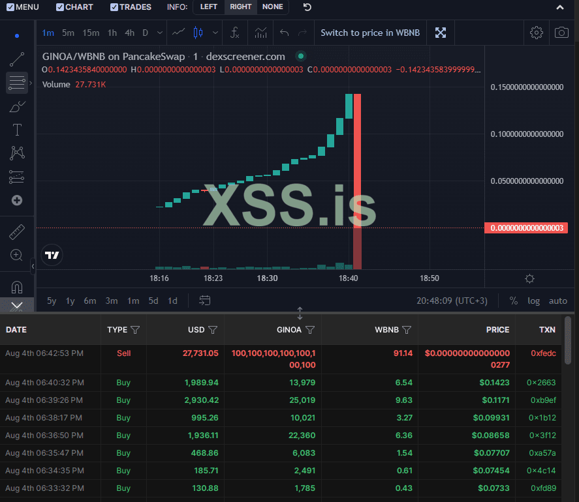Set chart range to 6m

[x=89, y=301]
